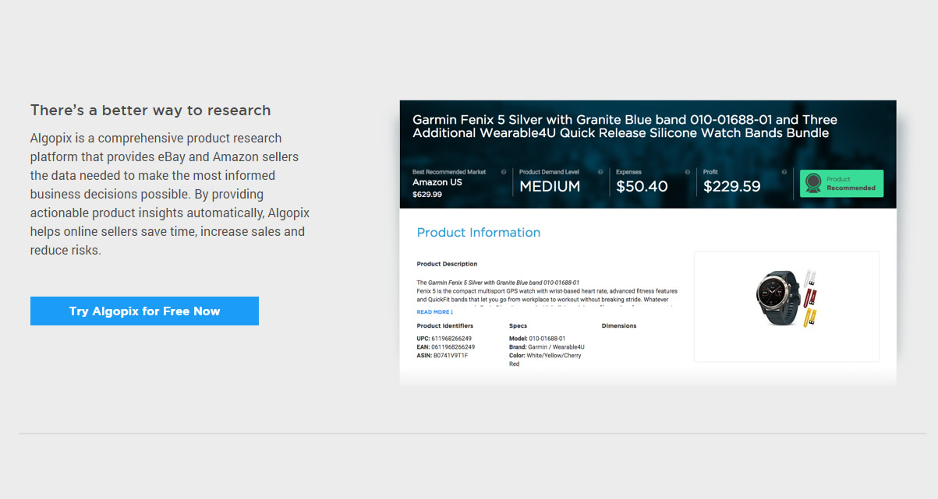
Task: Click the Product Recommended green badge label
Action: [842, 184]
